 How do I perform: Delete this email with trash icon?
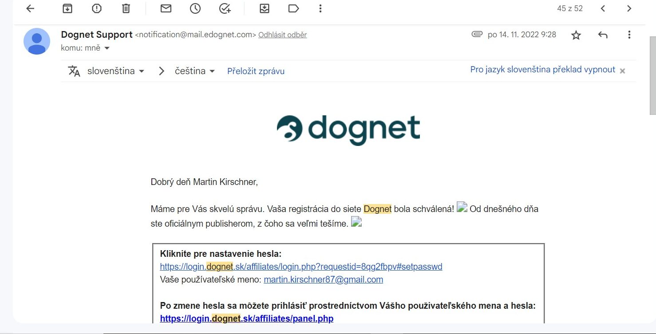click(126, 8)
